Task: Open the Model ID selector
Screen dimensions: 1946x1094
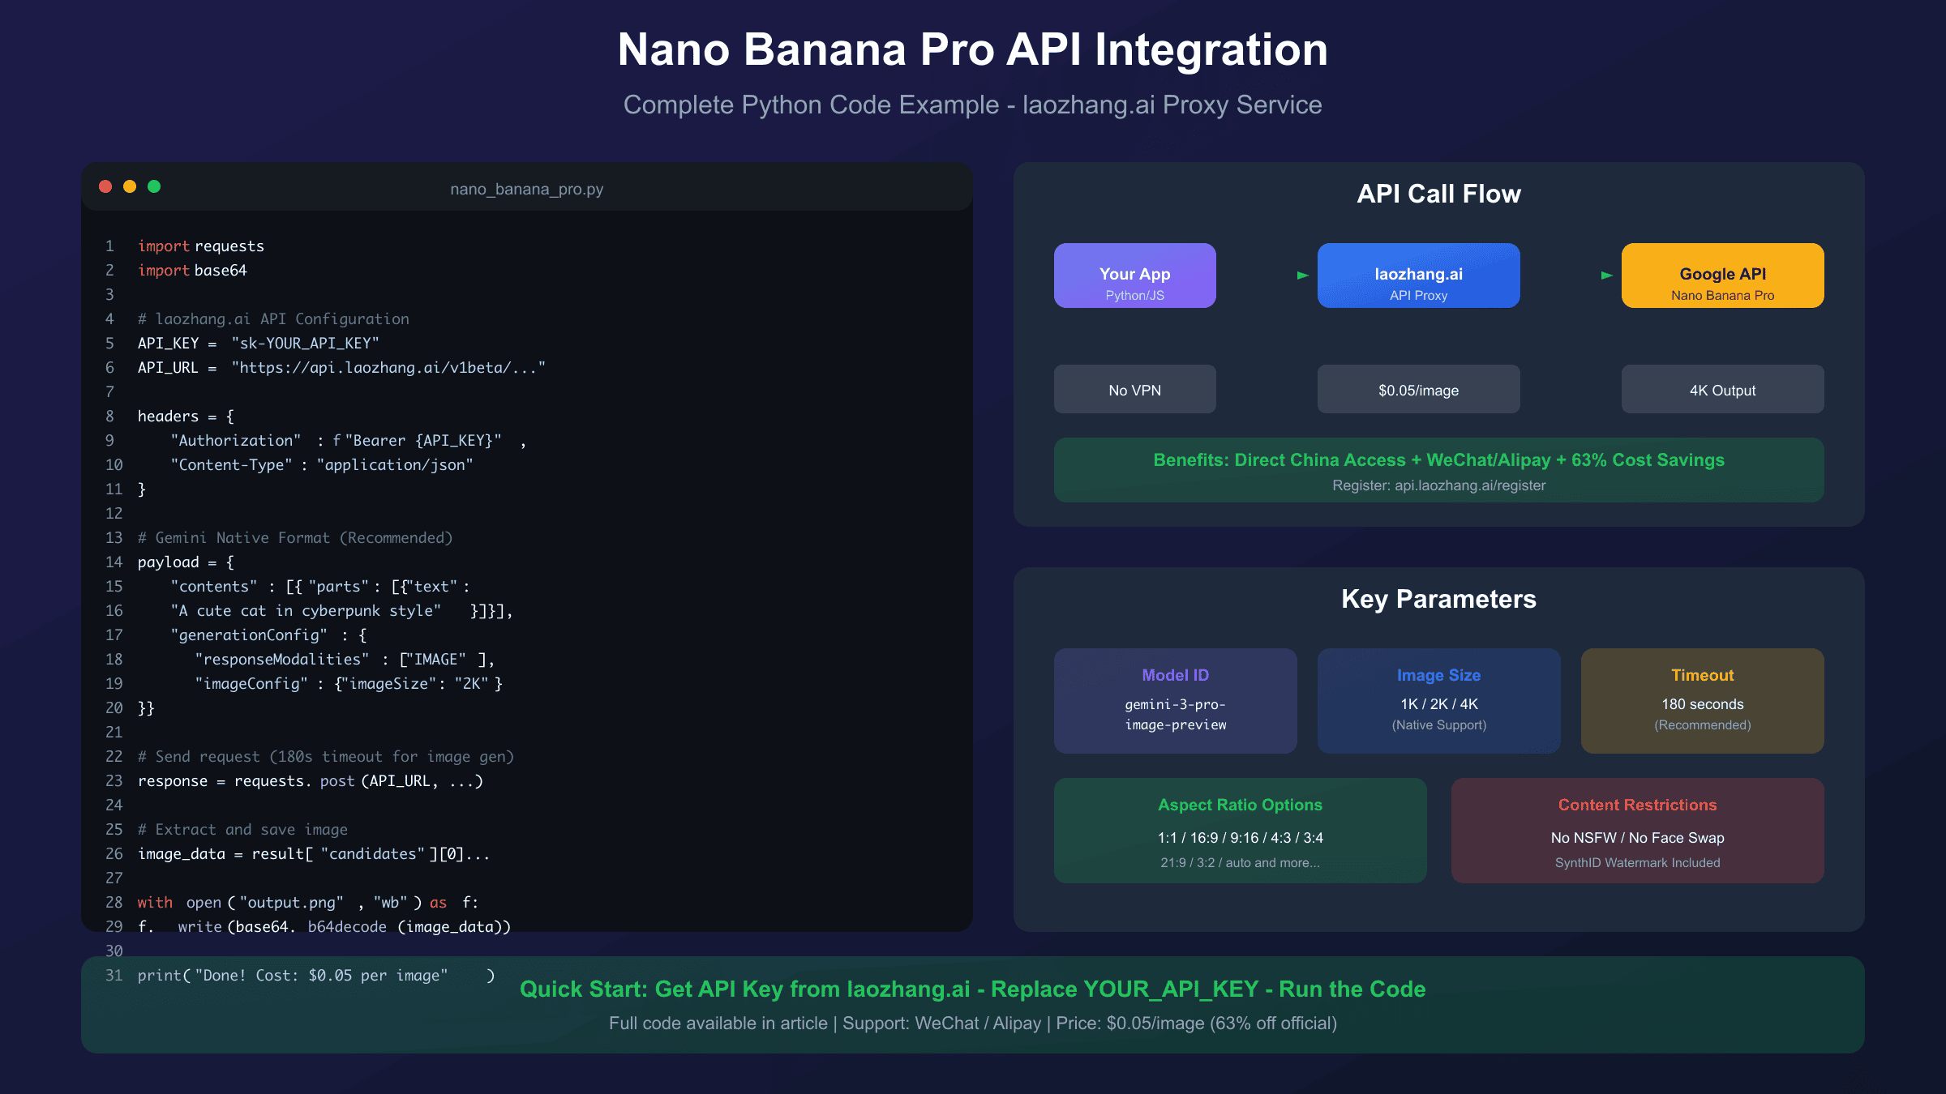Action: click(x=1175, y=699)
